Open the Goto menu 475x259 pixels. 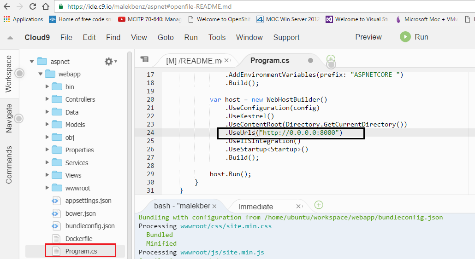click(166, 37)
